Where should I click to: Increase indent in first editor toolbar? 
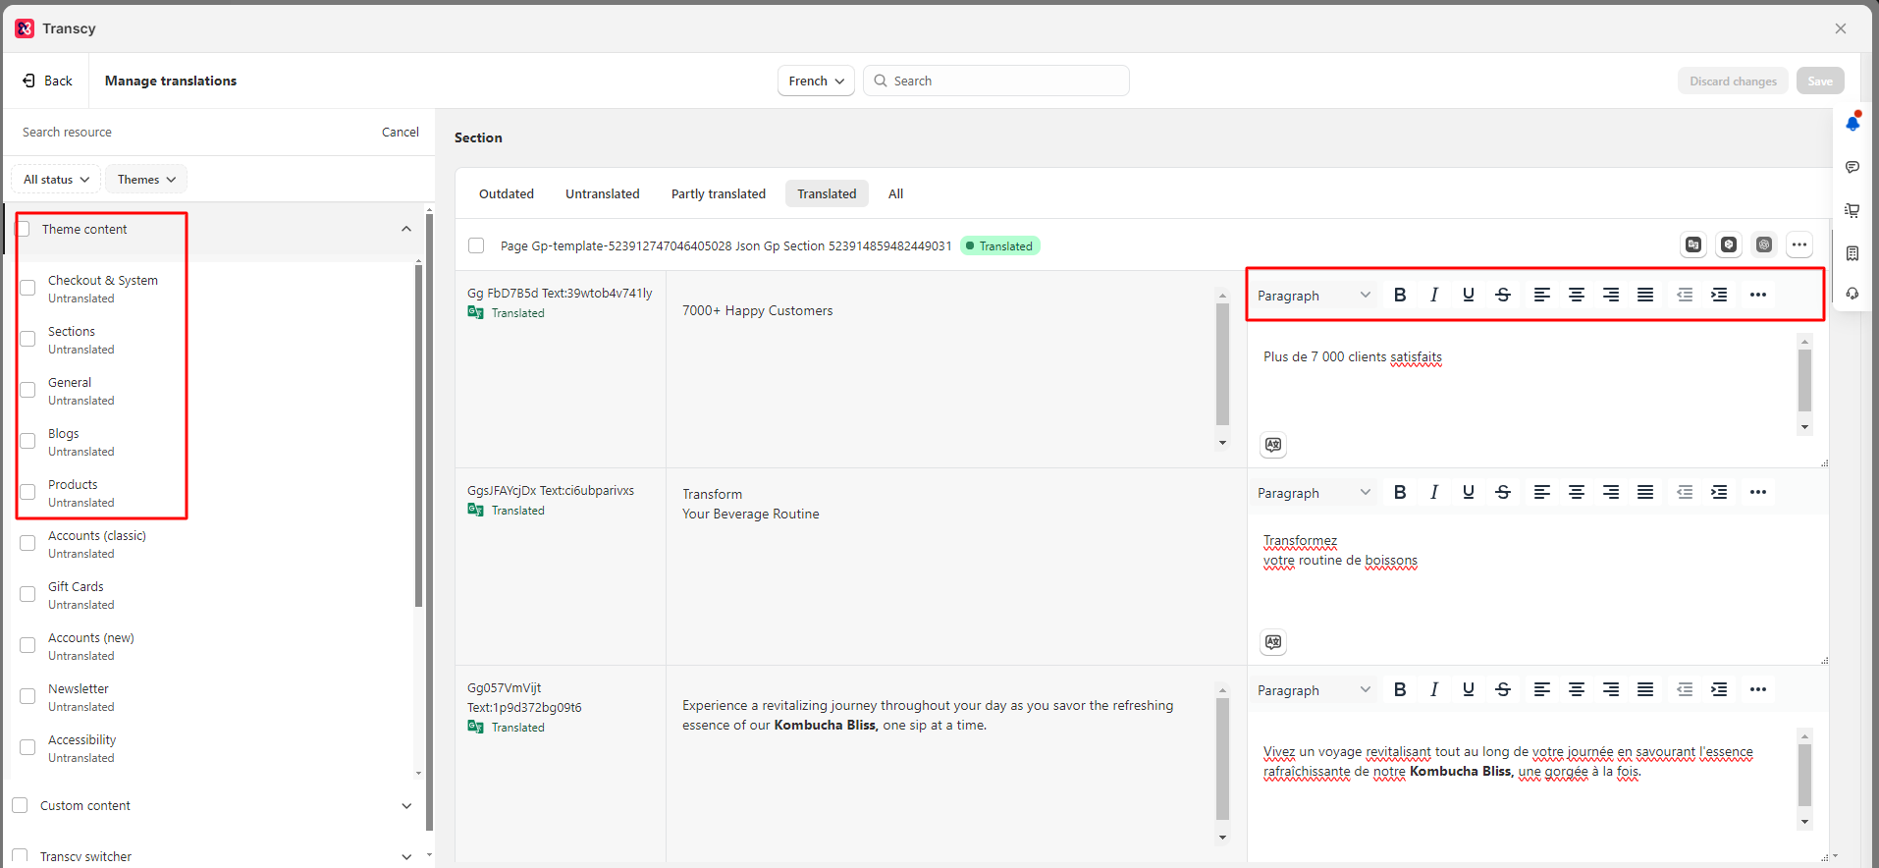pyautogui.click(x=1719, y=295)
